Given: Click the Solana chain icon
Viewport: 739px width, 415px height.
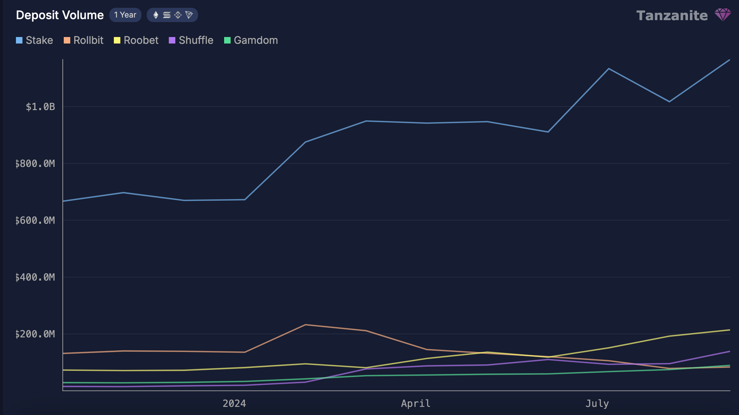Looking at the screenshot, I should click(167, 15).
